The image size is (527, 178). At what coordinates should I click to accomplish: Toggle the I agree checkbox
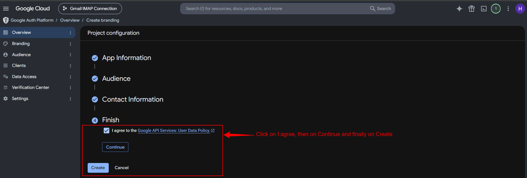tap(107, 131)
